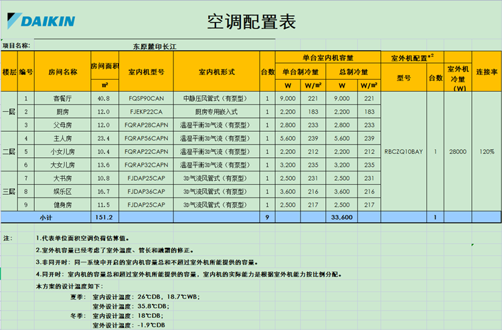
Task: Select the project name cell 东原麓印长江
Action: pyautogui.click(x=155, y=46)
